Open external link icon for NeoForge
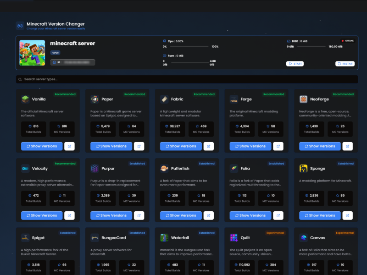367x275 pixels. 348,146
